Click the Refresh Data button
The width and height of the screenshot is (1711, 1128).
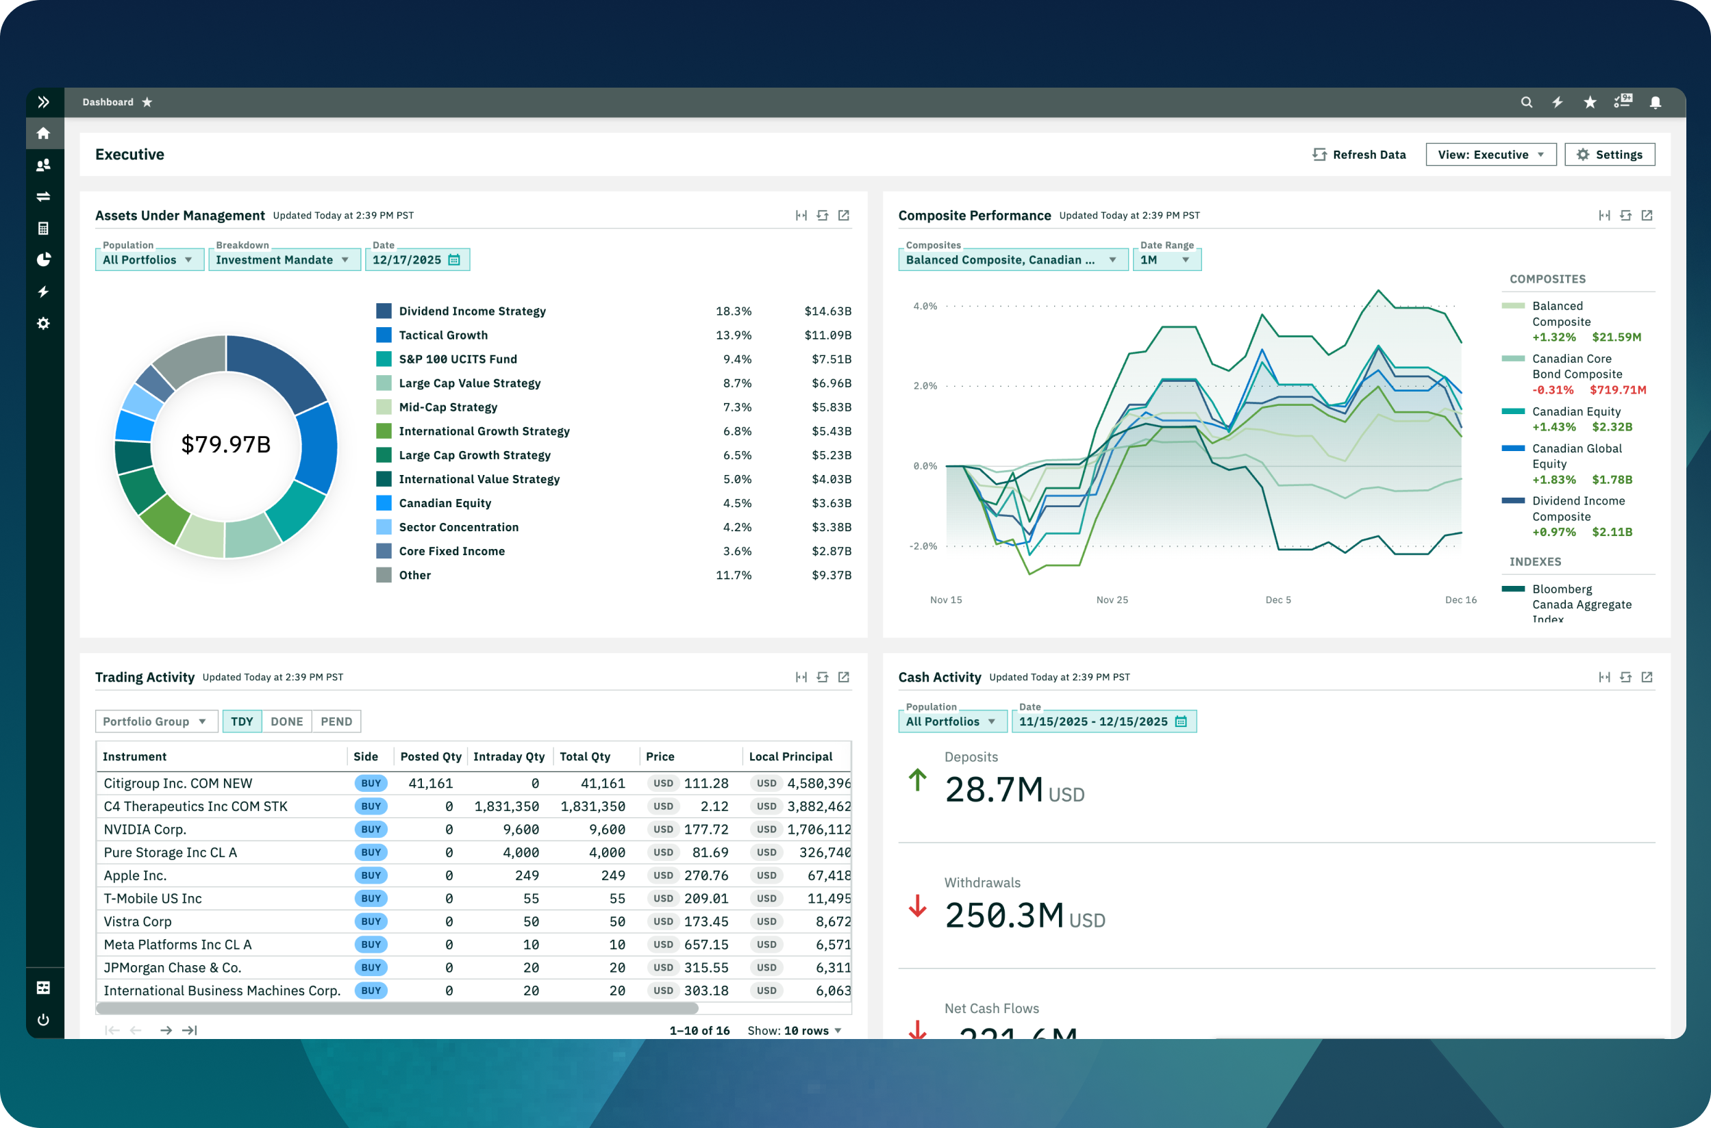point(1358,155)
